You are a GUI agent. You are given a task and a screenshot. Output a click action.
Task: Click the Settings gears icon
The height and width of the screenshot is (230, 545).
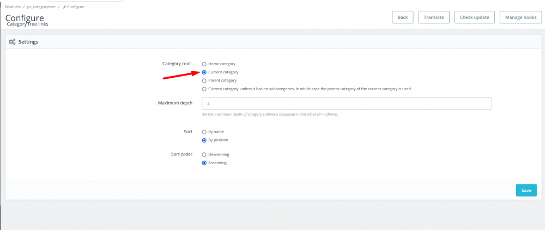13,42
